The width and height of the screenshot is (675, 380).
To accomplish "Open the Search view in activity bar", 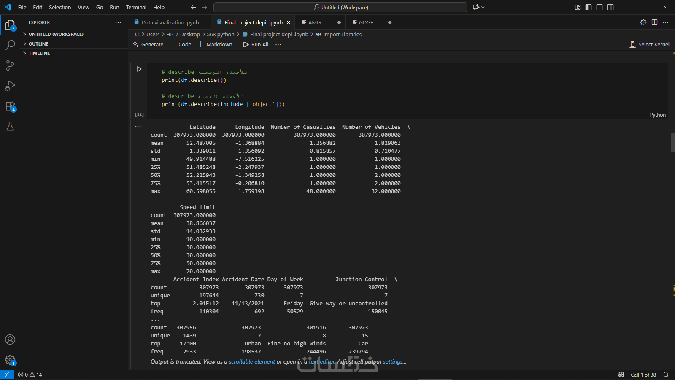I will [x=10, y=45].
